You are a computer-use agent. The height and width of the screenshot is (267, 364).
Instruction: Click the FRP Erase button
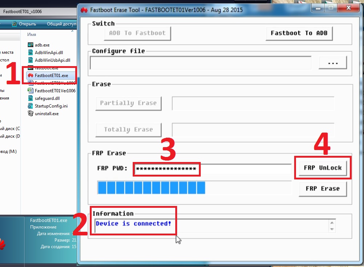323,189
